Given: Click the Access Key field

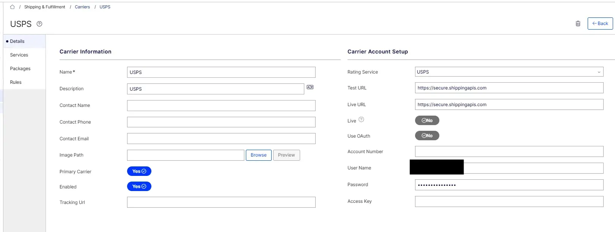Looking at the screenshot, I should click(x=509, y=202).
